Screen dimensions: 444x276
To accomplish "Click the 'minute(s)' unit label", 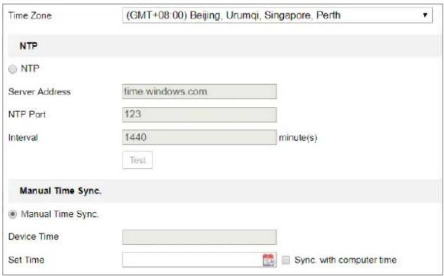I will pos(298,138).
